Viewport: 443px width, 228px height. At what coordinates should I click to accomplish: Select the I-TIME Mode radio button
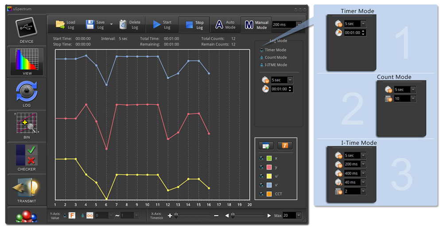point(262,65)
